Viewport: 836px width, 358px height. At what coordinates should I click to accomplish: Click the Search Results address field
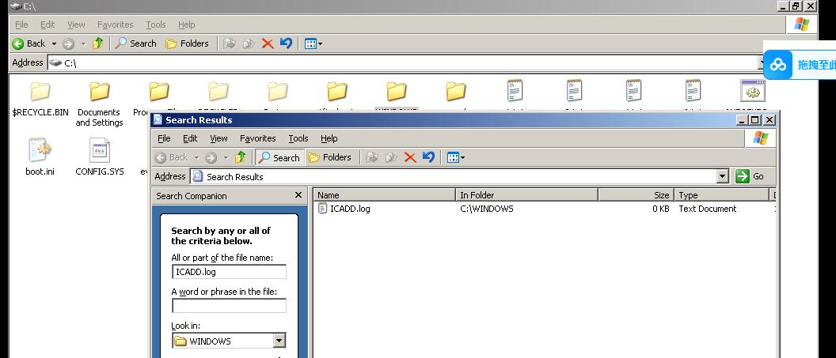click(x=454, y=176)
